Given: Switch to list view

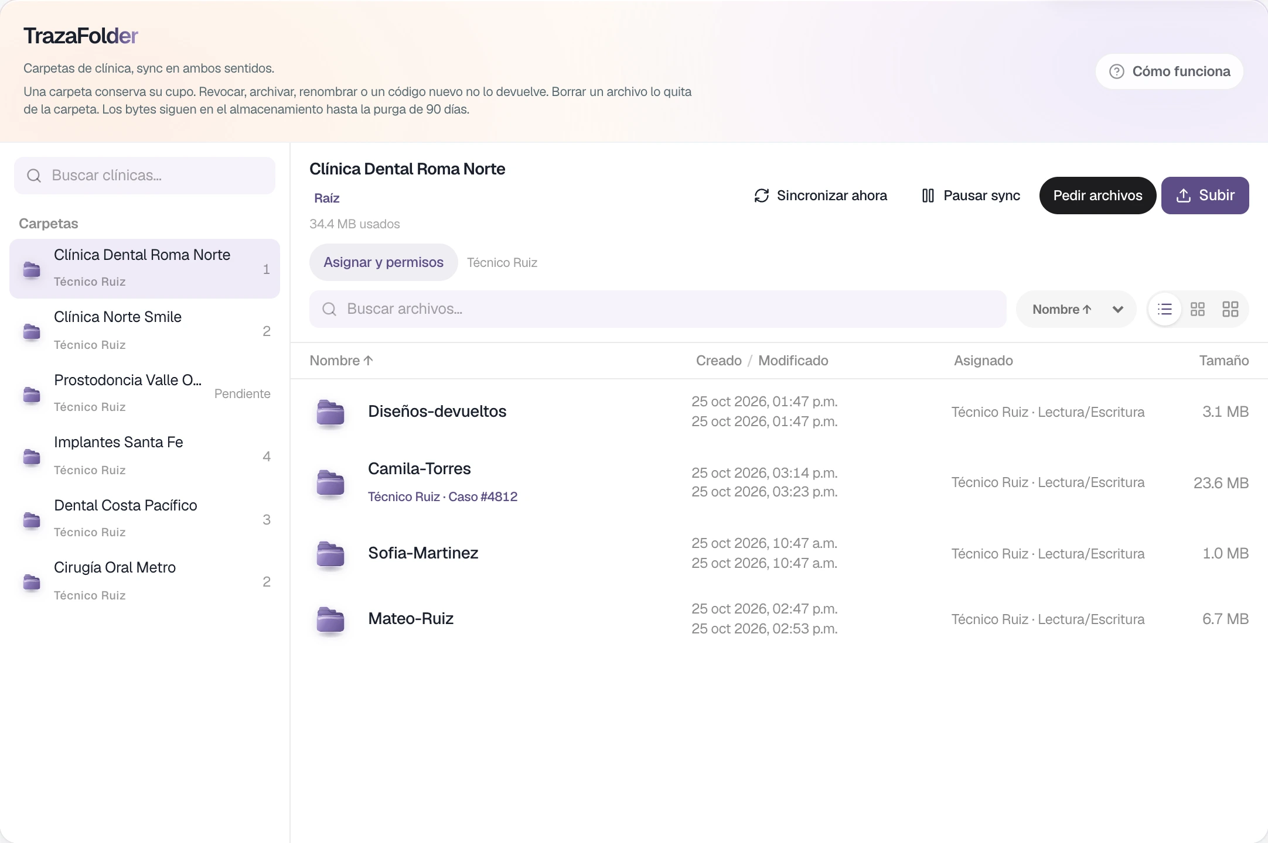Looking at the screenshot, I should point(1165,309).
